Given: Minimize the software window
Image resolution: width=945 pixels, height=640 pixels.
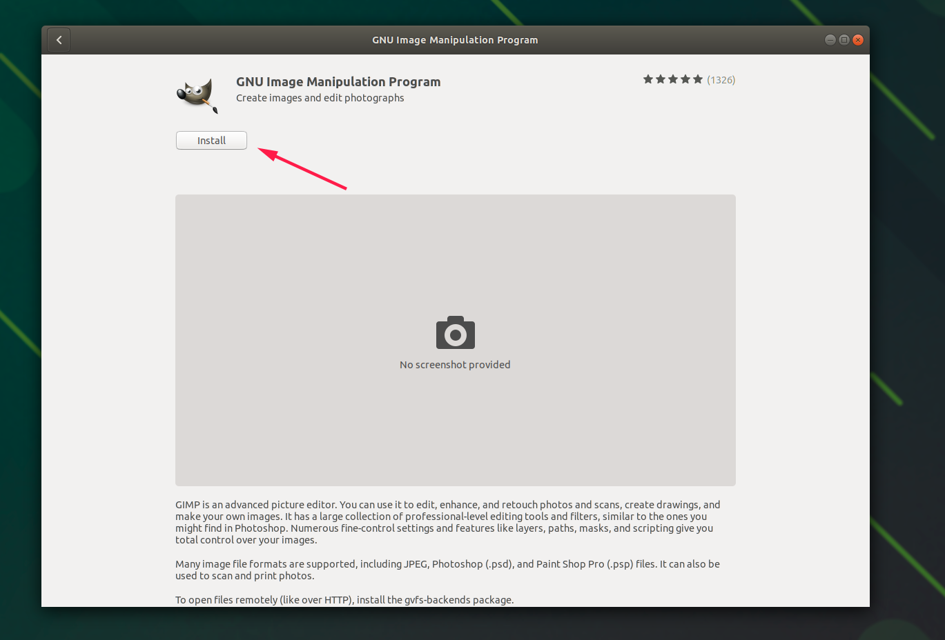Looking at the screenshot, I should click(830, 40).
